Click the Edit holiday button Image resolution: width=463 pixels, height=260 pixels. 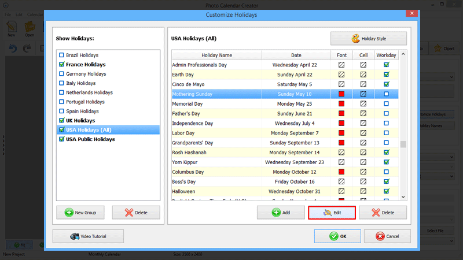coord(332,213)
